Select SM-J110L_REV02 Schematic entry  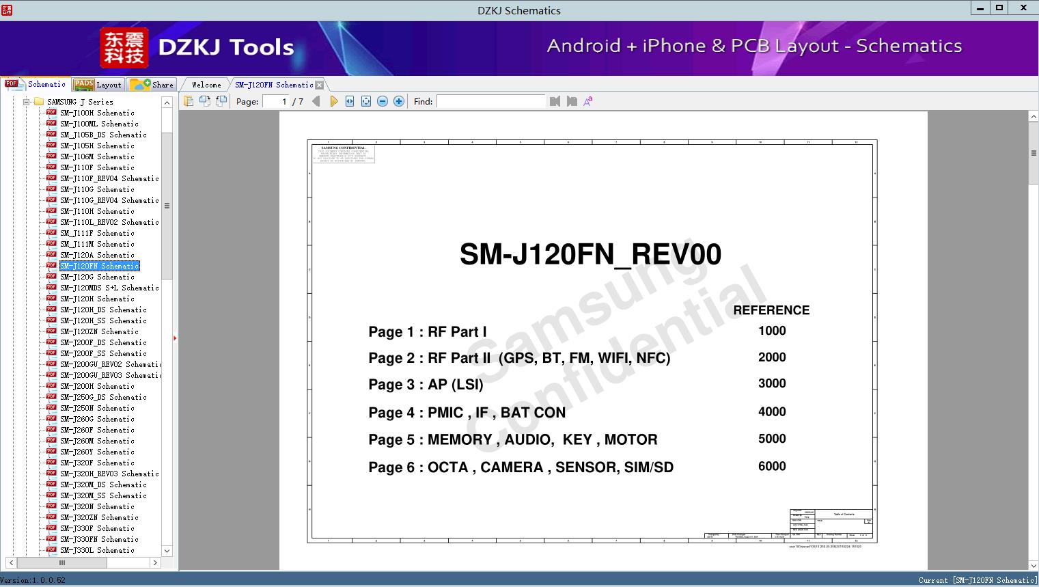click(109, 222)
